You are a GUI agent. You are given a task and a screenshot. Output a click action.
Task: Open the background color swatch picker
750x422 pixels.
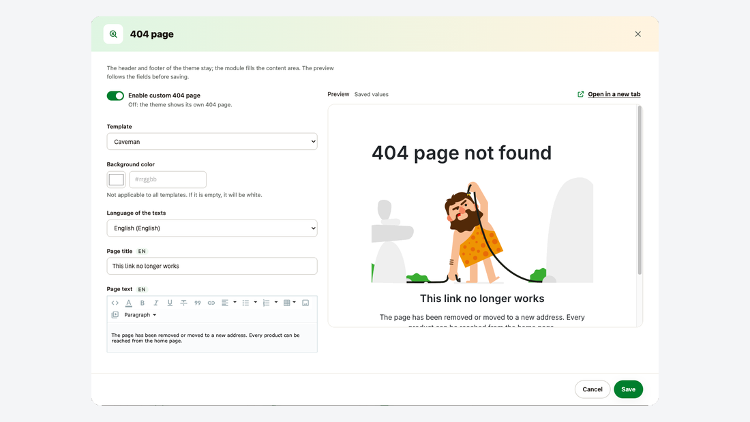[116, 179]
